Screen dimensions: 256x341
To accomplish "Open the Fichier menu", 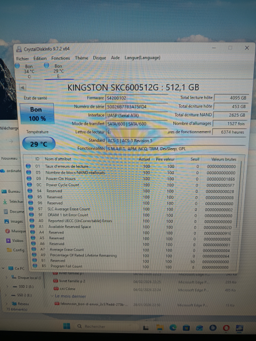I will (22, 59).
